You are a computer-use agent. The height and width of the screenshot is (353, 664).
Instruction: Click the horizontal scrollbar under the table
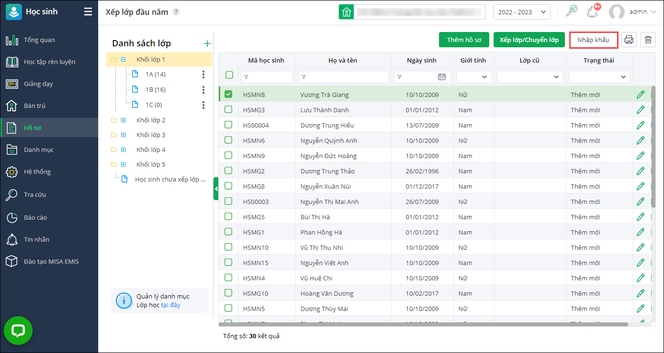click(x=423, y=324)
